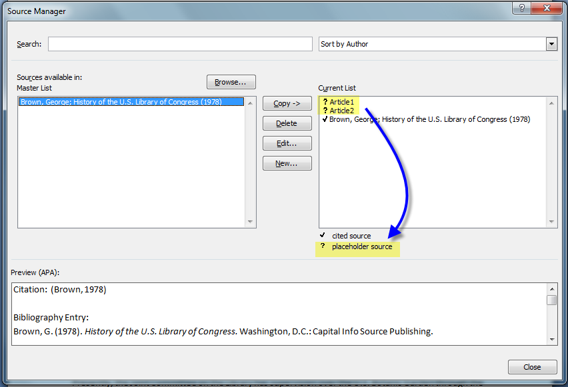568x387 pixels.
Task: Click the New... button
Action: pyautogui.click(x=287, y=163)
